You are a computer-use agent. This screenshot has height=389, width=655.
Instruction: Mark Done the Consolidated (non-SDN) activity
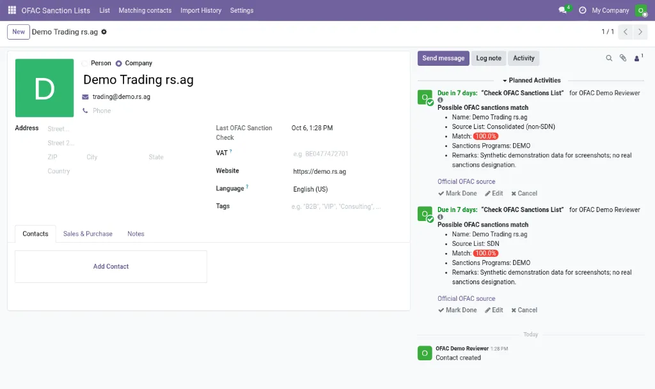coord(457,194)
